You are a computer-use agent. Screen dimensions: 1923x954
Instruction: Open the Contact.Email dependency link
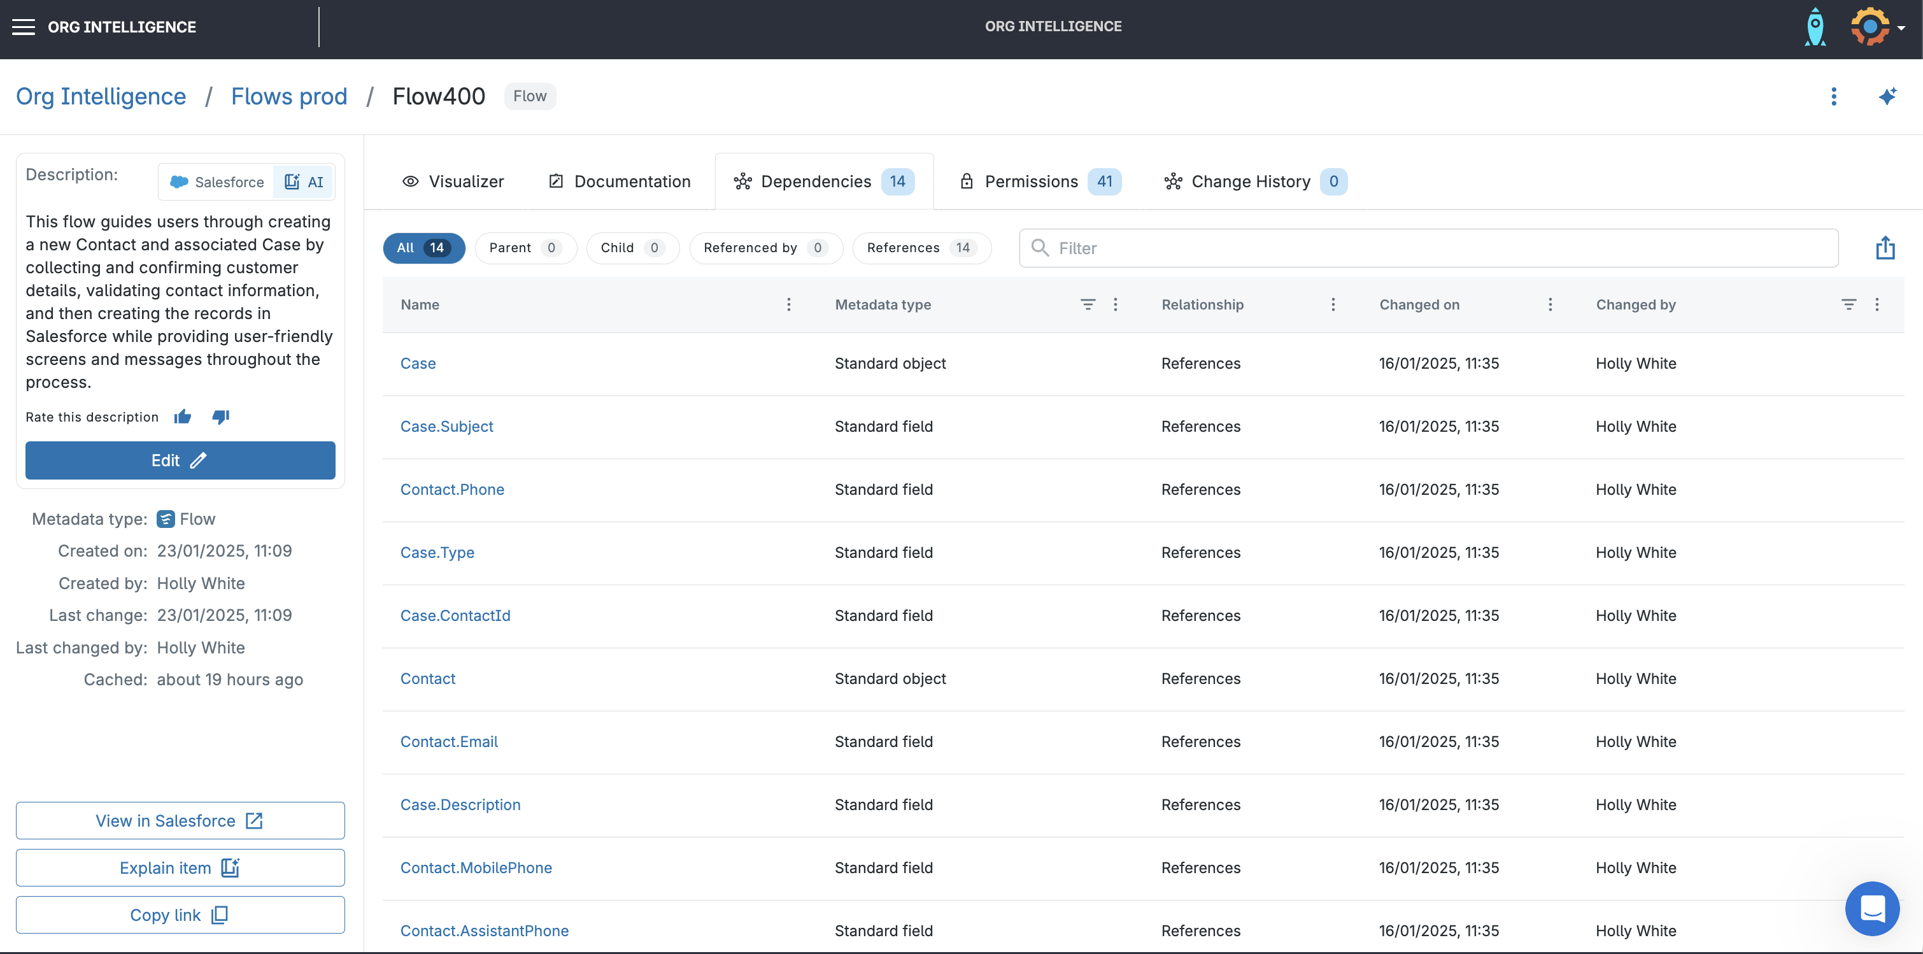[449, 741]
